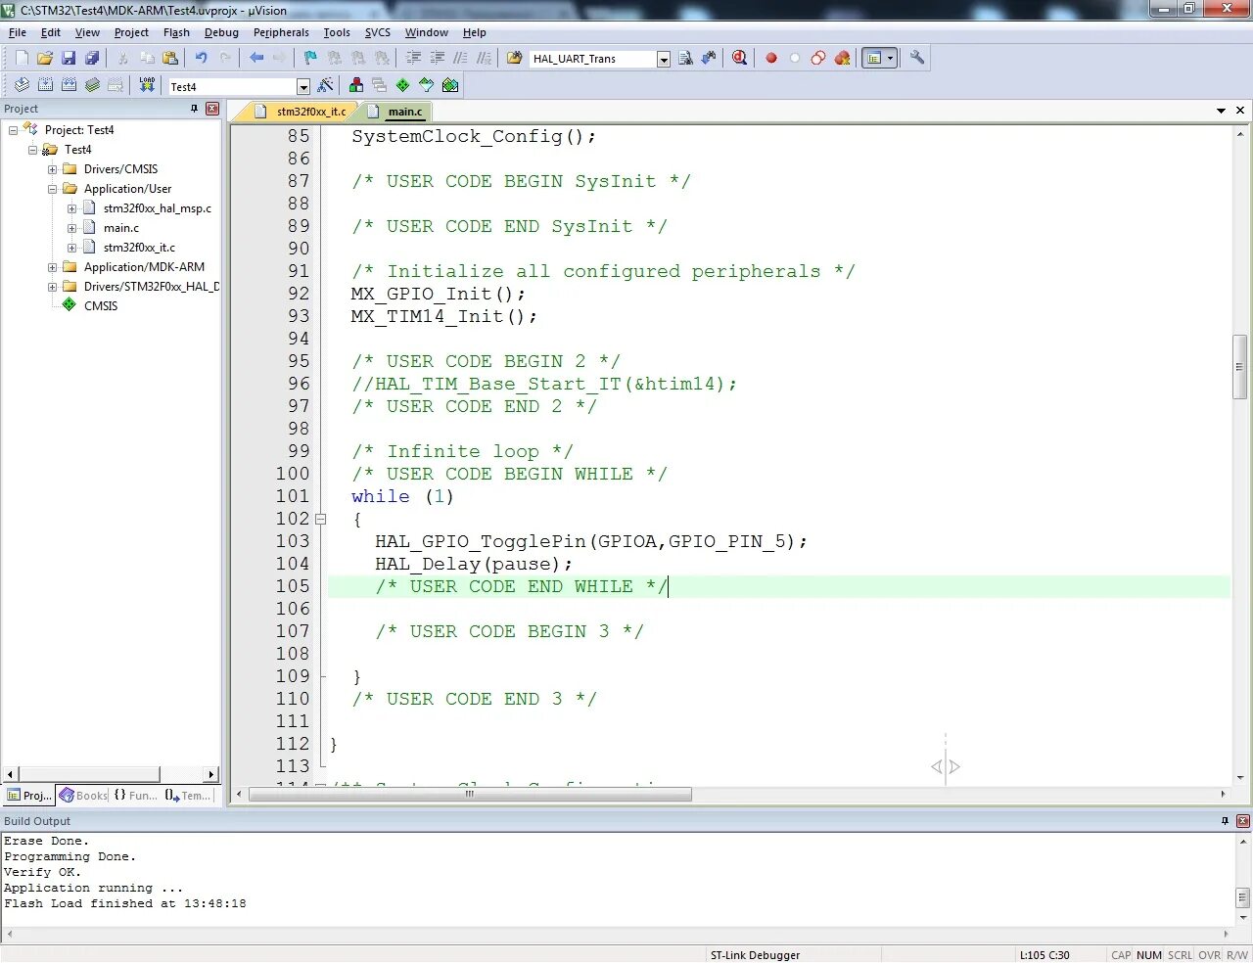Indent the selected lines with the Indent icon
The height and width of the screenshot is (963, 1253).
click(413, 58)
